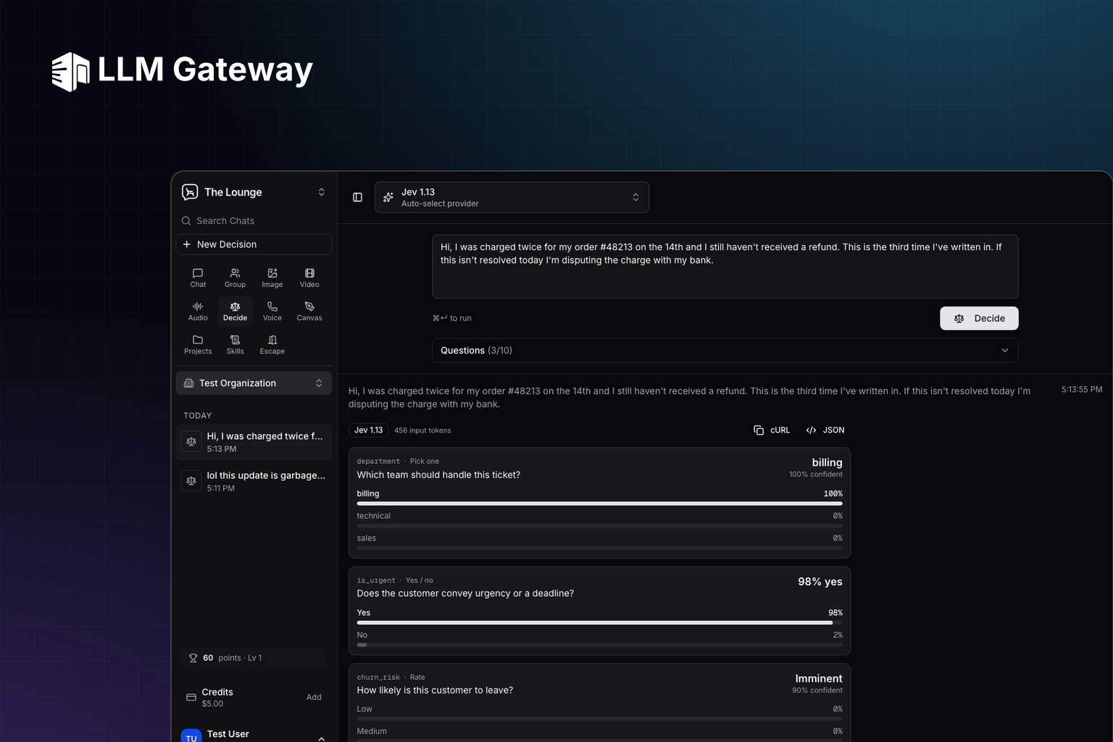This screenshot has height=742, width=1113.
Task: Open the 'Hi, I was charged twice' chat
Action: click(254, 442)
